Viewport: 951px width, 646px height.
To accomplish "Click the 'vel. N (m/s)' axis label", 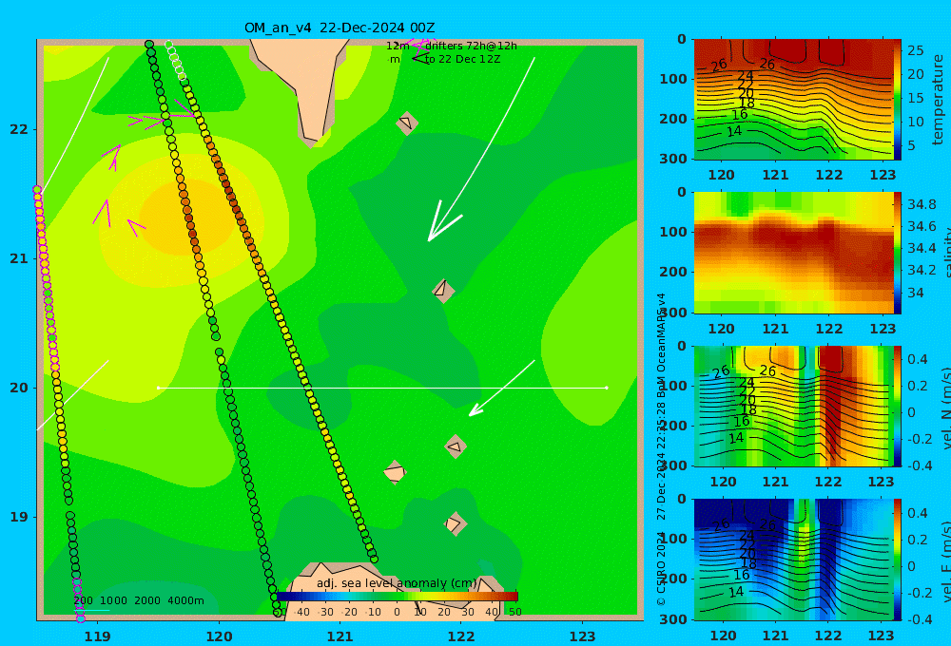I will click(x=944, y=408).
